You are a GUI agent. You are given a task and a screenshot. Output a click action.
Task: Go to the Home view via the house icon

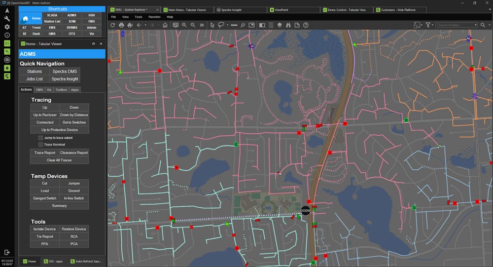(x=165, y=25)
